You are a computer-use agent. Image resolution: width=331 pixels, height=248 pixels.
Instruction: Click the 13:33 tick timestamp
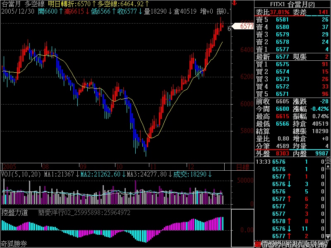(x=263, y=162)
